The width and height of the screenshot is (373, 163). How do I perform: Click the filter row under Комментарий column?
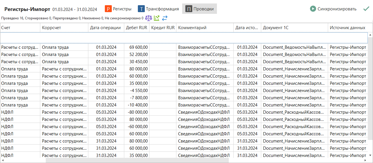pyautogui.click(x=204, y=38)
